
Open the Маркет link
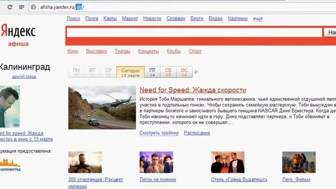[130, 18]
